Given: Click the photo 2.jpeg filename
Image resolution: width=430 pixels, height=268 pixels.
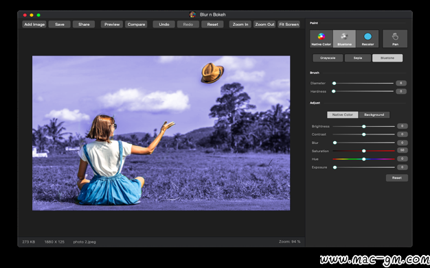Looking at the screenshot, I should 84,242.
